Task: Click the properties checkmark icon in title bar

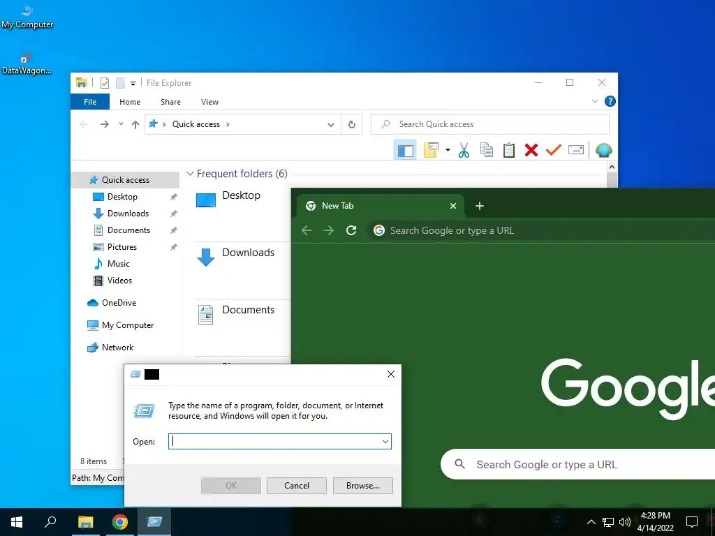Action: [x=105, y=83]
